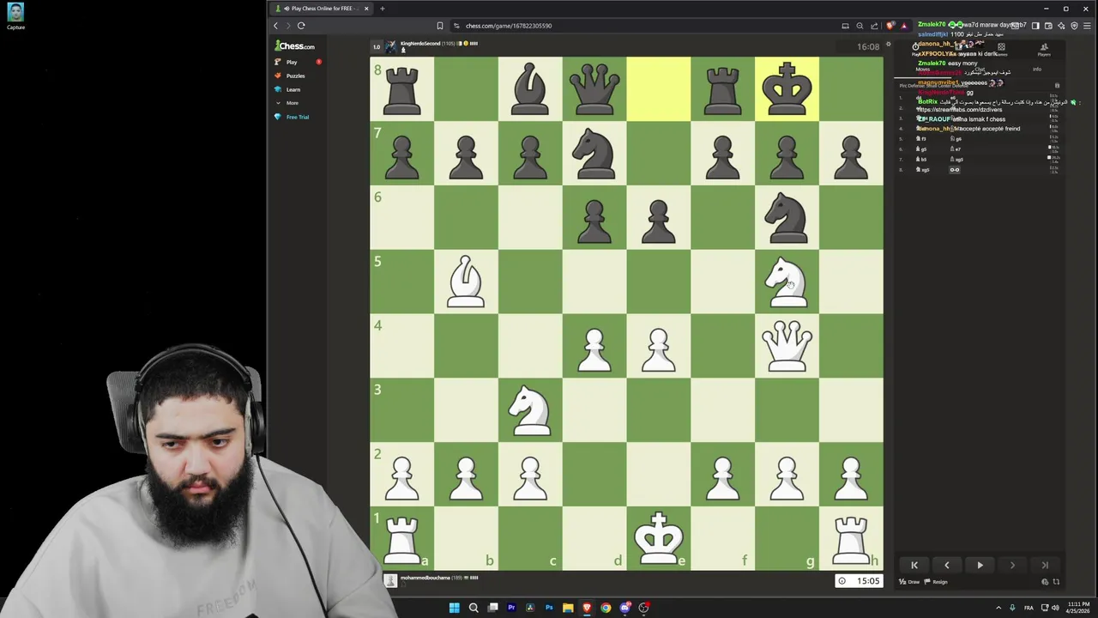
Task: Jump to the last move
Action: click(x=1045, y=565)
